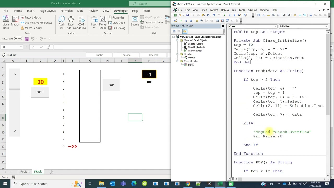This screenshot has height=188, width=334.
Task: Open the Visual Basic editor from the ribbon
Action: [6, 22]
